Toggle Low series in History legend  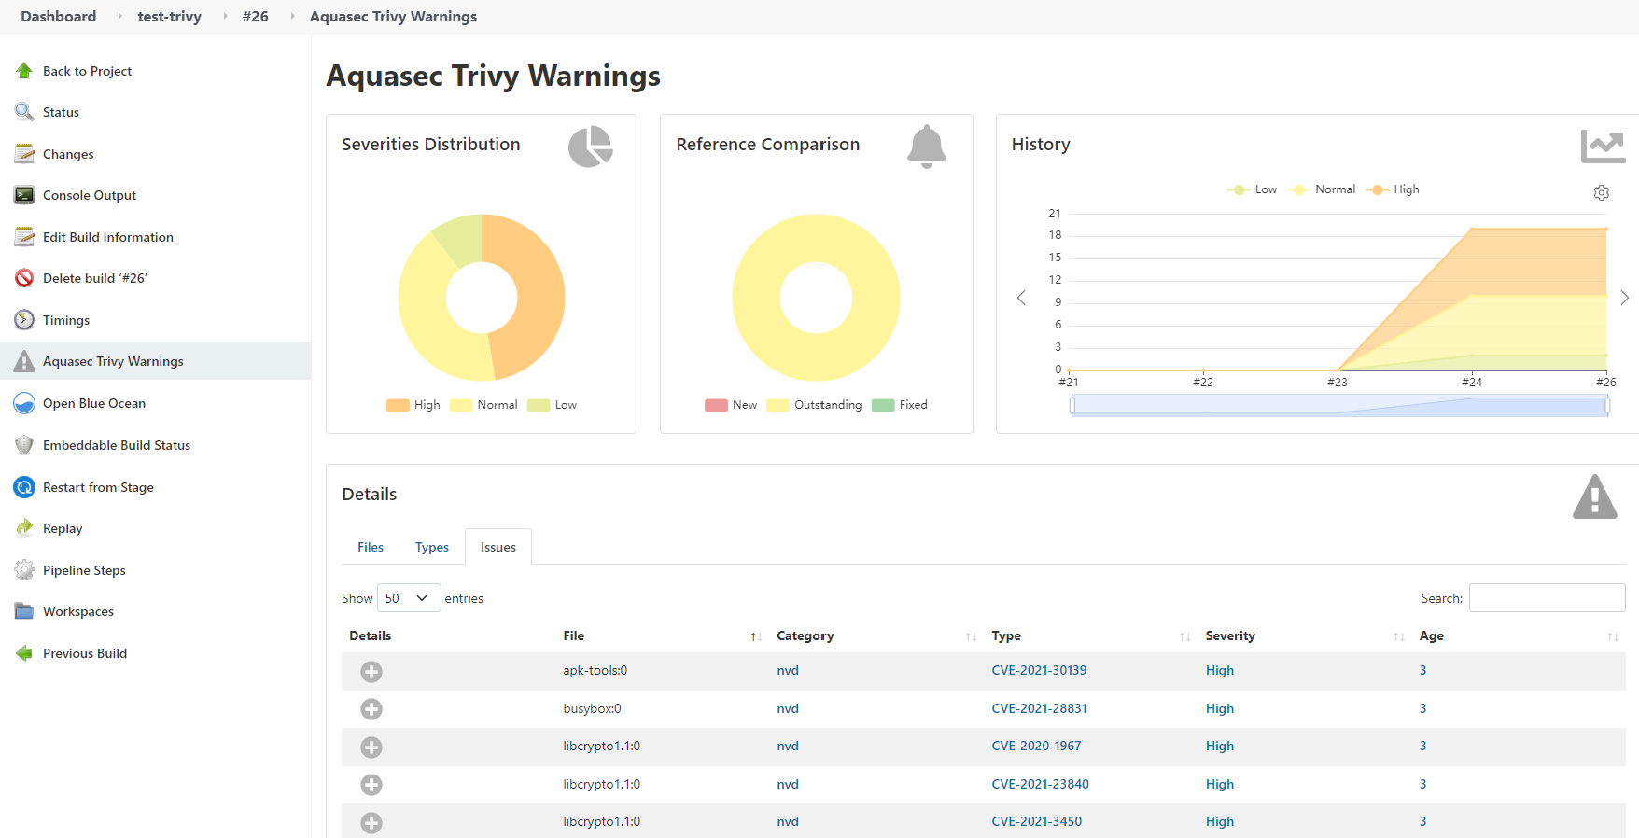pos(1253,189)
